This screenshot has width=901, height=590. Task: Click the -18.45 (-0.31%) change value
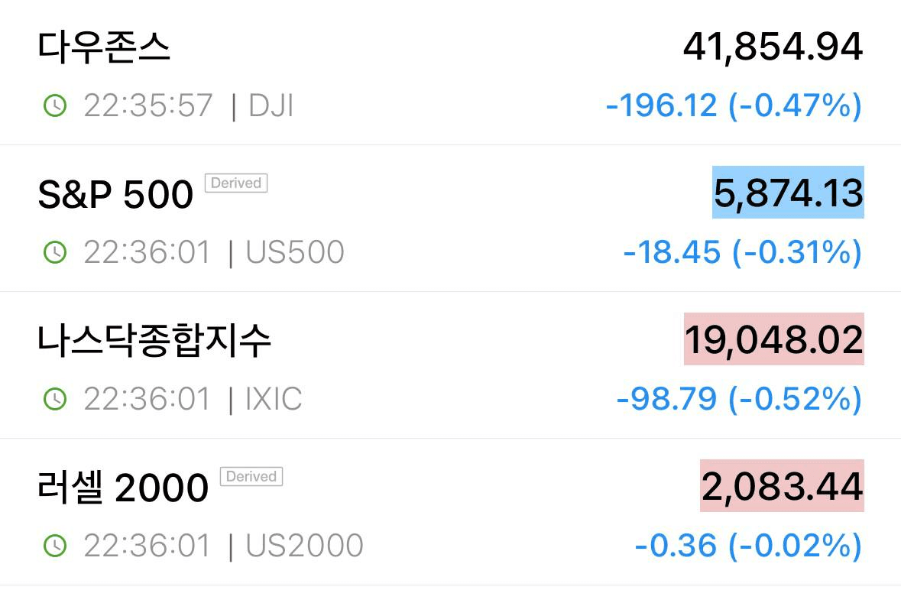coord(742,252)
